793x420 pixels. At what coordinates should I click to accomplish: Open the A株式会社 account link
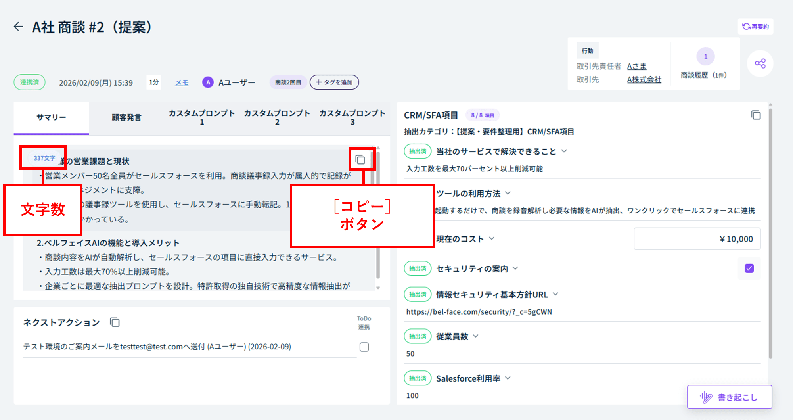(x=644, y=80)
